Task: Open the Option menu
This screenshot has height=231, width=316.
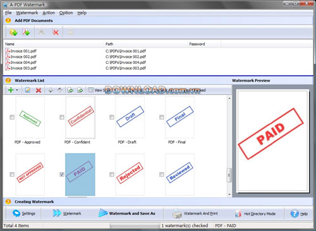Action: (x=66, y=13)
